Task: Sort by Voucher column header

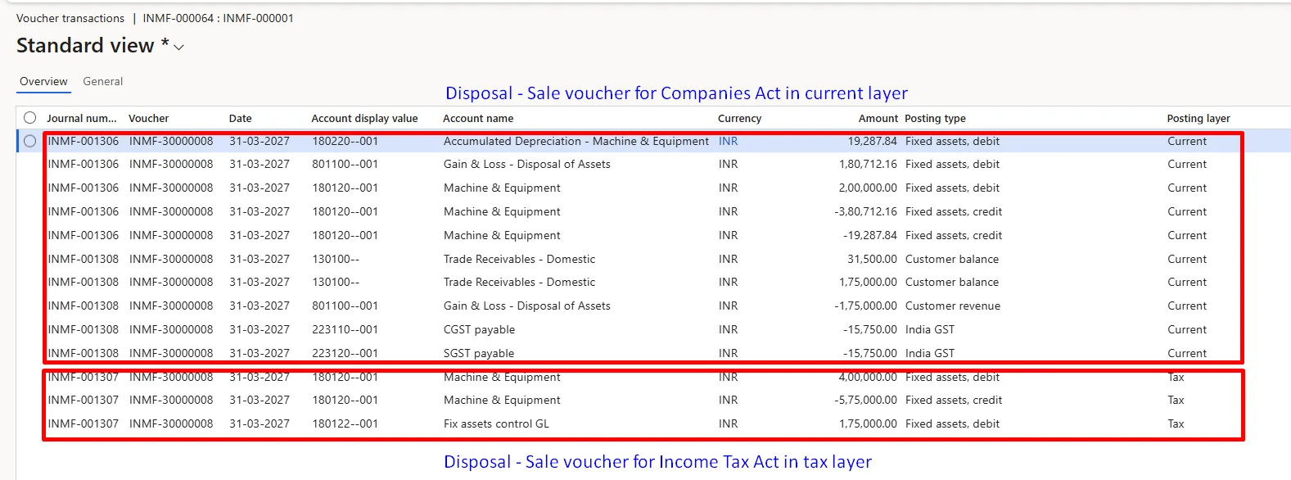Action: tap(148, 119)
